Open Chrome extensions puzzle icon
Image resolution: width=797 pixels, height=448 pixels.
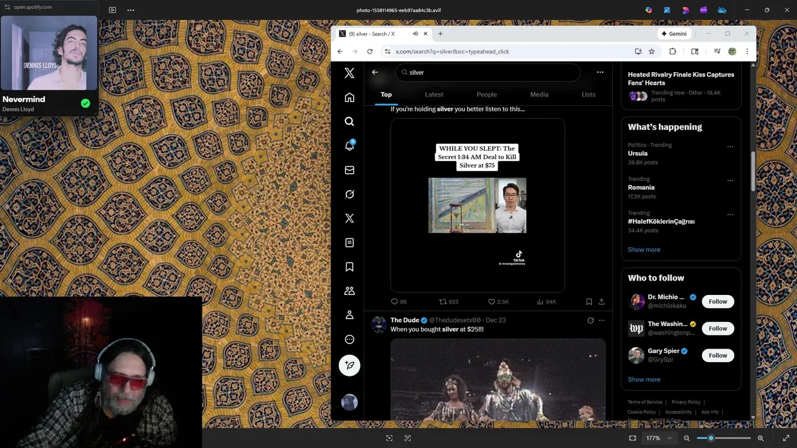coord(672,52)
